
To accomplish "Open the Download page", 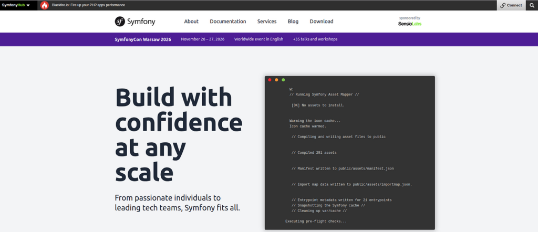I will pyautogui.click(x=322, y=21).
